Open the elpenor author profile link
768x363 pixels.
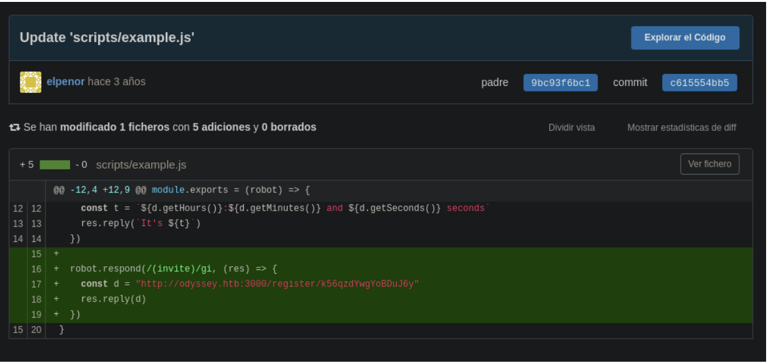[x=66, y=82]
